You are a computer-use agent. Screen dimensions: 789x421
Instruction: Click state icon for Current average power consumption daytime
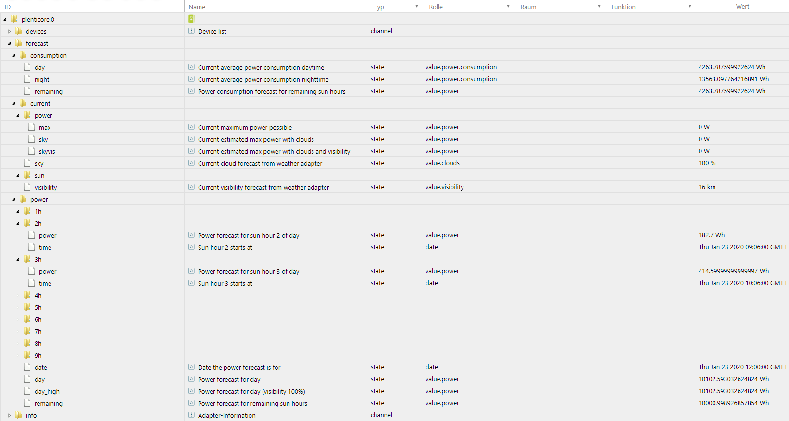tap(191, 67)
